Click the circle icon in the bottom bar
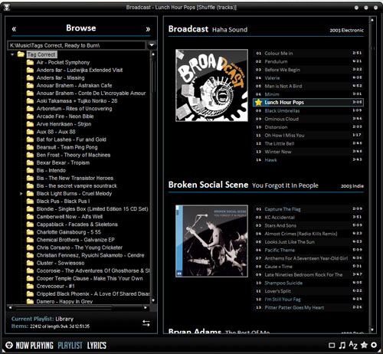The height and width of the screenshot is (354, 383). pos(374,345)
